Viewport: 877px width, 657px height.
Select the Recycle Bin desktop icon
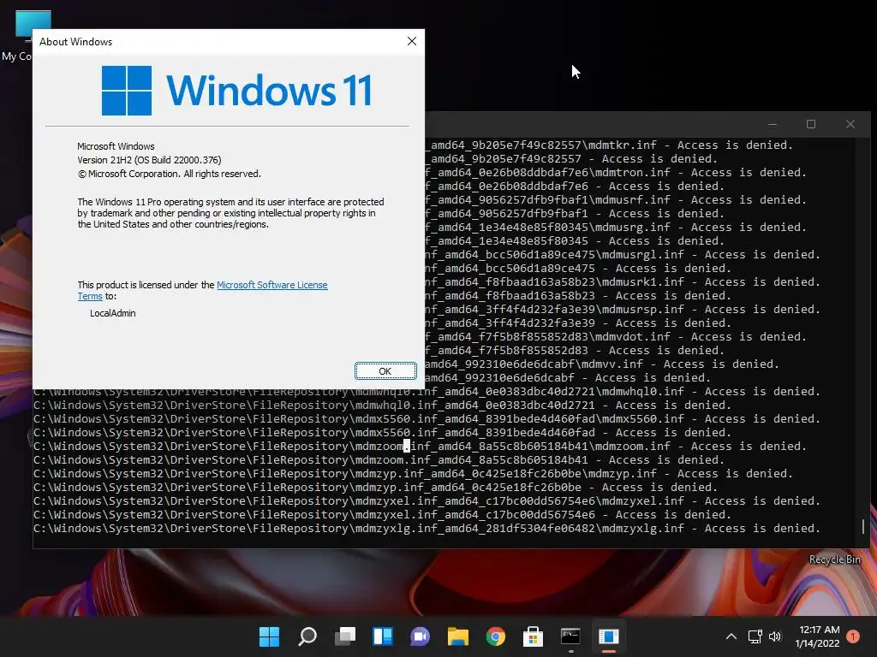(834, 559)
